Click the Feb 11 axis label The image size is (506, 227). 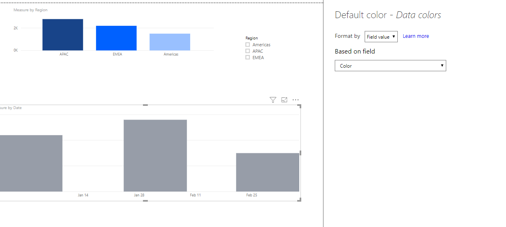pos(195,195)
